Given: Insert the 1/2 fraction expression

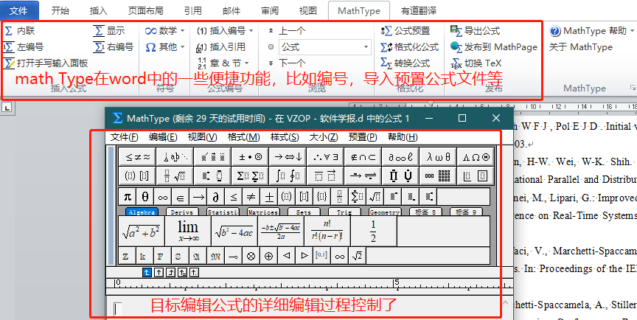Looking at the screenshot, I should click(x=374, y=232).
